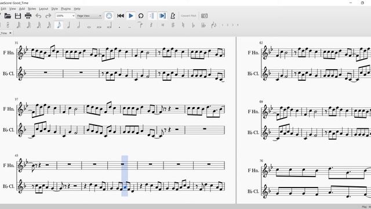Open the zoom level dropdown showing 100%

click(66, 16)
